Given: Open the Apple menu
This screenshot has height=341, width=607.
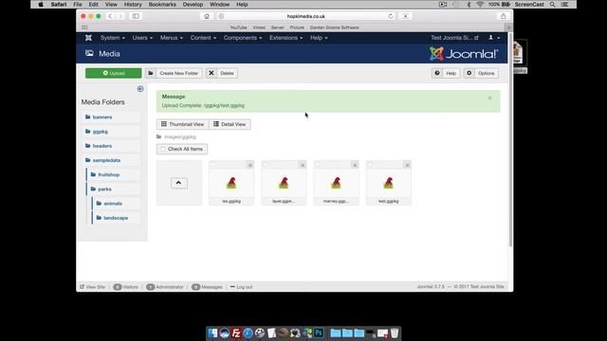Looking at the screenshot, I should 41,5.
